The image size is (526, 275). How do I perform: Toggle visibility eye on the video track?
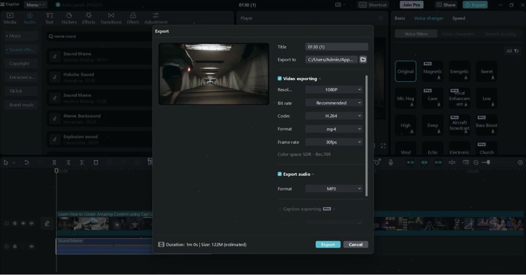tap(23, 223)
